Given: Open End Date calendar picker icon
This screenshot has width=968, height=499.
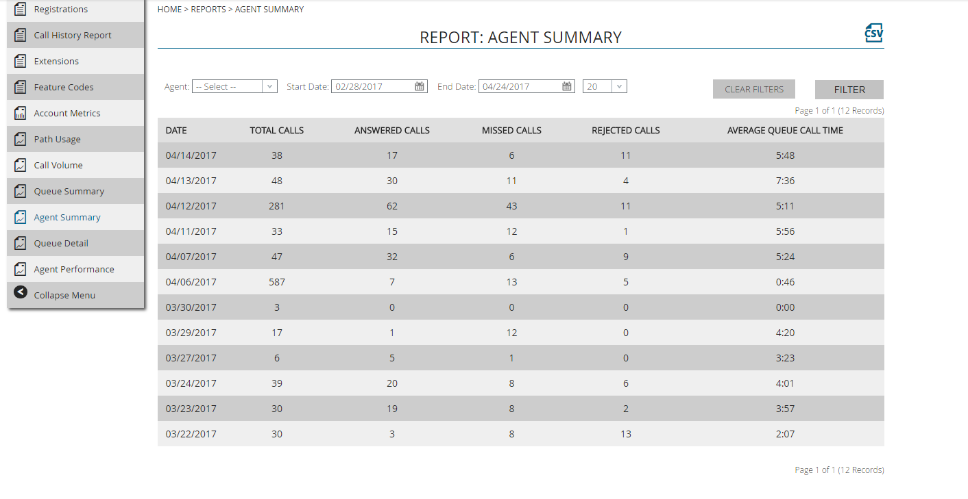Looking at the screenshot, I should tap(567, 86).
